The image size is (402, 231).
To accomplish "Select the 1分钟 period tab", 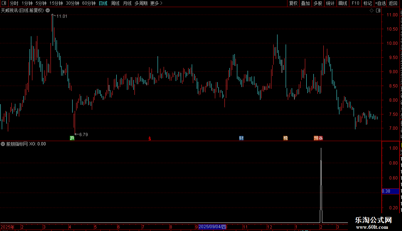I will click(x=27, y=3).
